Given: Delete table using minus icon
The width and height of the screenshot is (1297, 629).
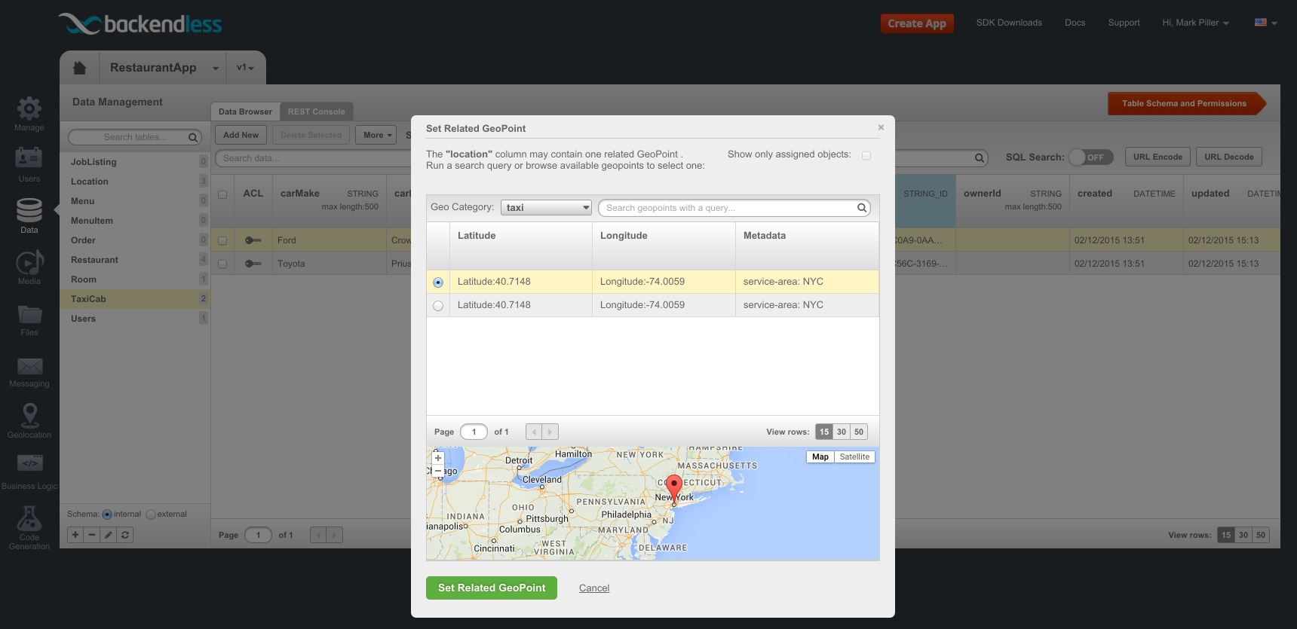Looking at the screenshot, I should 92,535.
